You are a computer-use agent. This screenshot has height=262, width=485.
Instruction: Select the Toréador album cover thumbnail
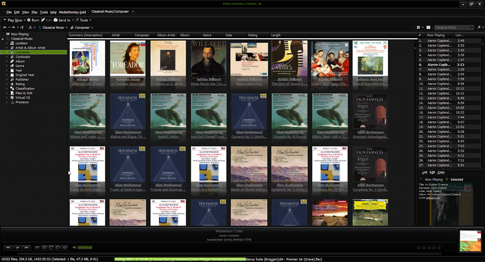coord(128,58)
